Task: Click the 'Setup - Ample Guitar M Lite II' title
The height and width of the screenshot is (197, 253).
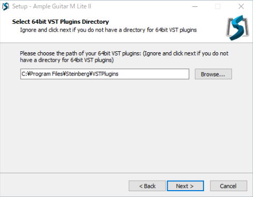Action: click(x=52, y=6)
